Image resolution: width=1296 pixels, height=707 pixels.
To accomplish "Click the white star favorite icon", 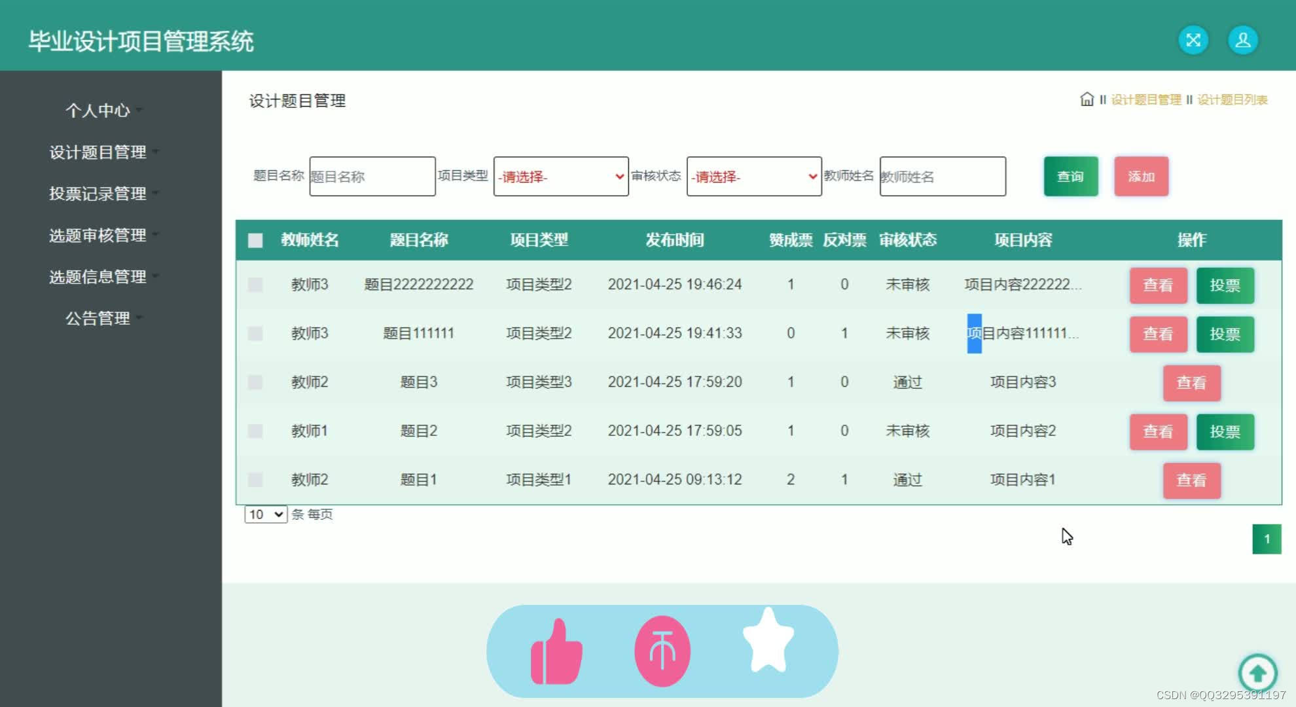I will click(768, 640).
